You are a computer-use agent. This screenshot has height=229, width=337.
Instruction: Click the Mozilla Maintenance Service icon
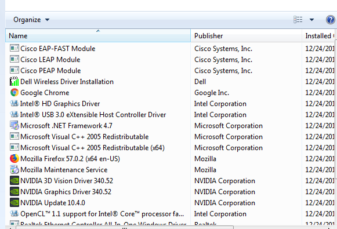[x=15, y=169]
